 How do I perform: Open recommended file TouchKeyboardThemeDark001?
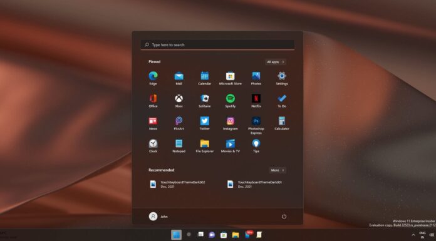pos(255,184)
